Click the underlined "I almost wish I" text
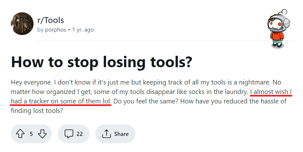Screen dimensions: 303x152 (271, 92)
